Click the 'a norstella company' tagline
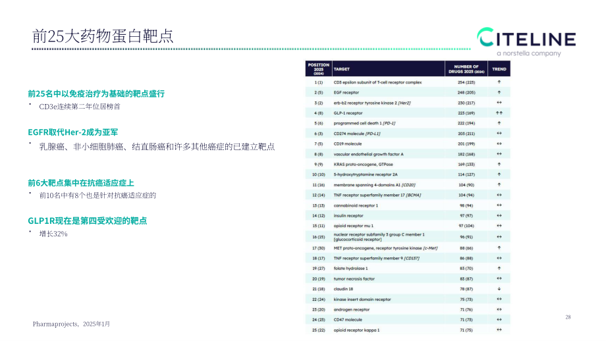Screen dimensions: 606x341 pyautogui.click(x=529, y=53)
